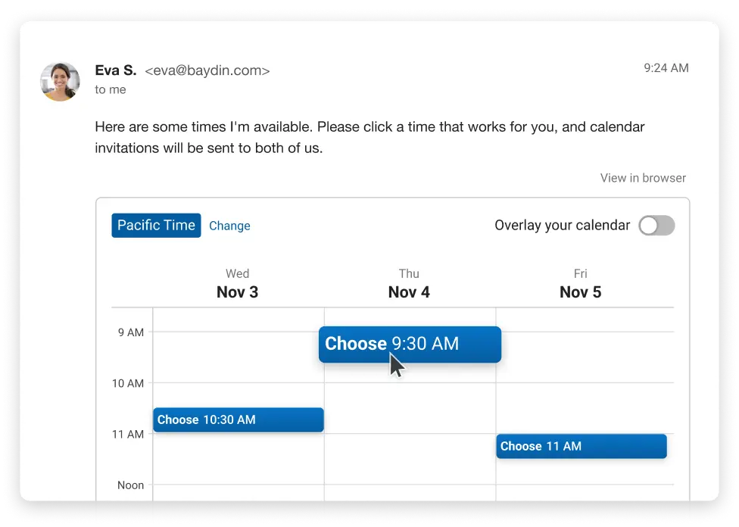This screenshot has width=739, height=527.
Task: Select the Pacific Time badge
Action: pyautogui.click(x=156, y=226)
